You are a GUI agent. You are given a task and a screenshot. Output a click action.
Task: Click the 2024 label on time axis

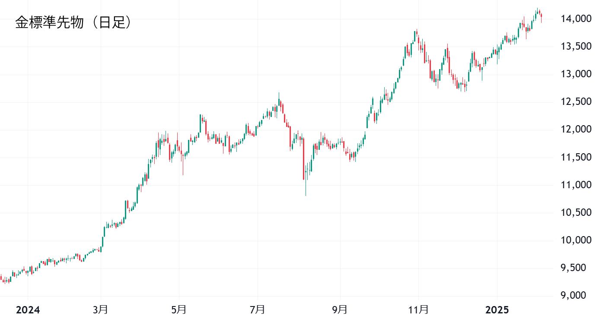[x=28, y=310]
